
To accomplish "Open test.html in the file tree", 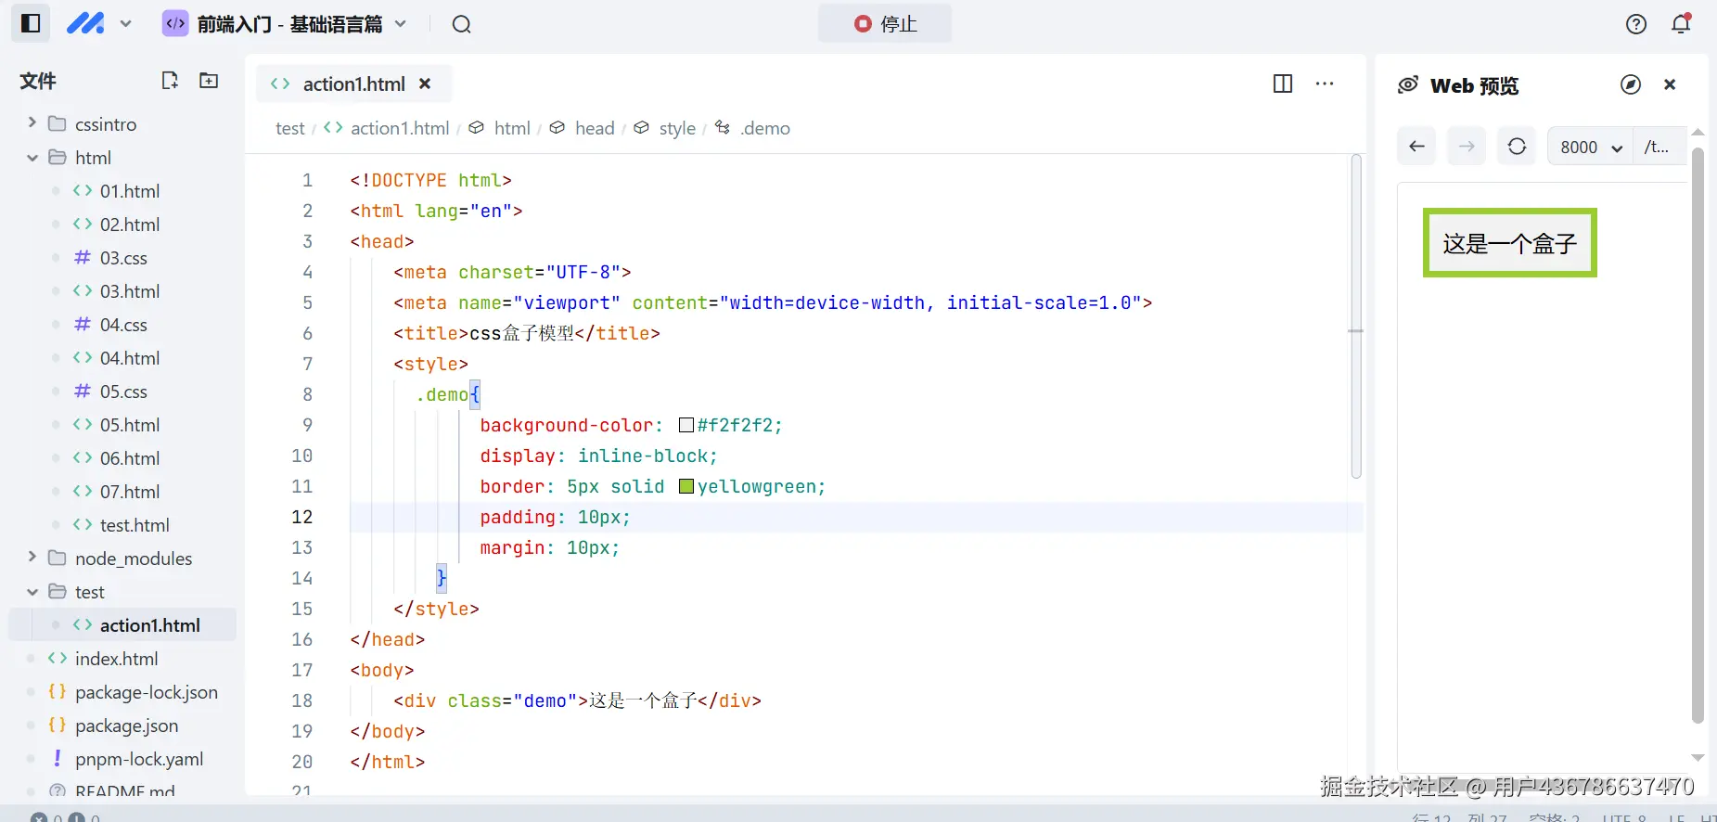I will click(x=135, y=525).
